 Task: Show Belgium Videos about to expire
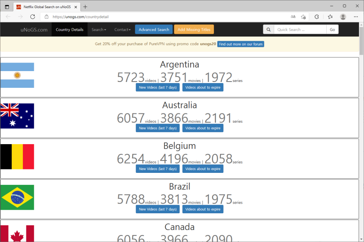coord(203,169)
